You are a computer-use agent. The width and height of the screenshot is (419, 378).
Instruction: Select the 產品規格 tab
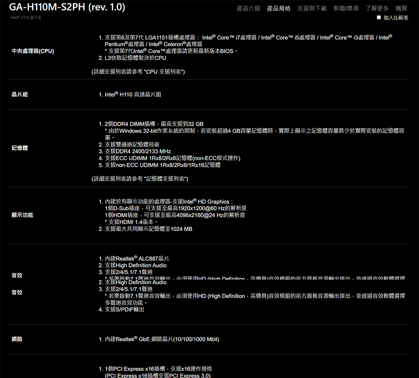[x=279, y=8]
